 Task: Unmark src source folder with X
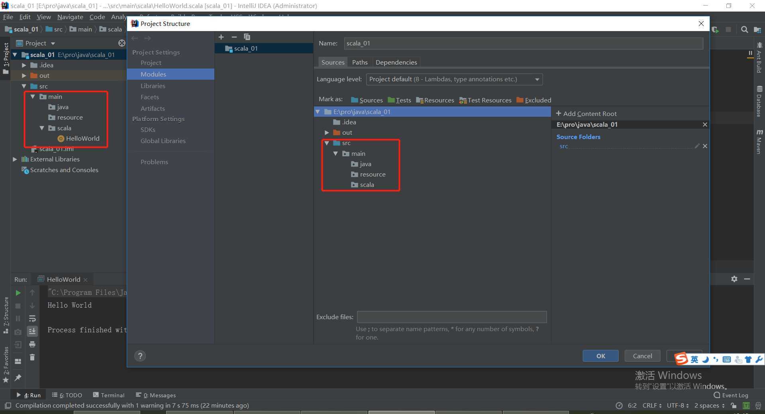click(705, 146)
